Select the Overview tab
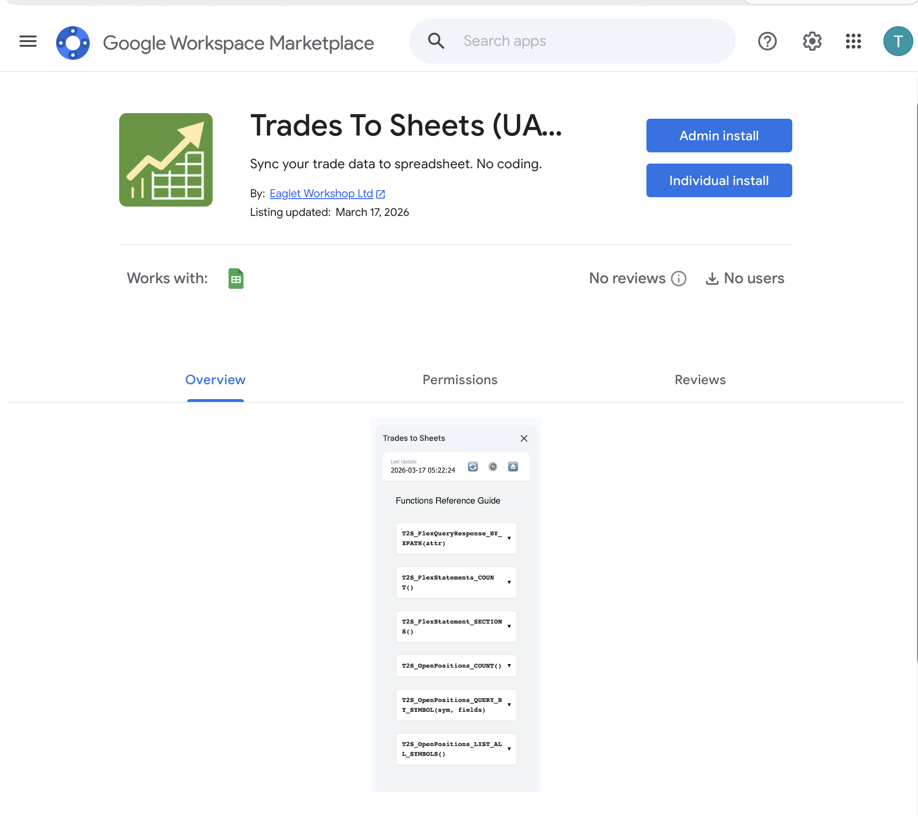The image size is (918, 816). coord(215,379)
